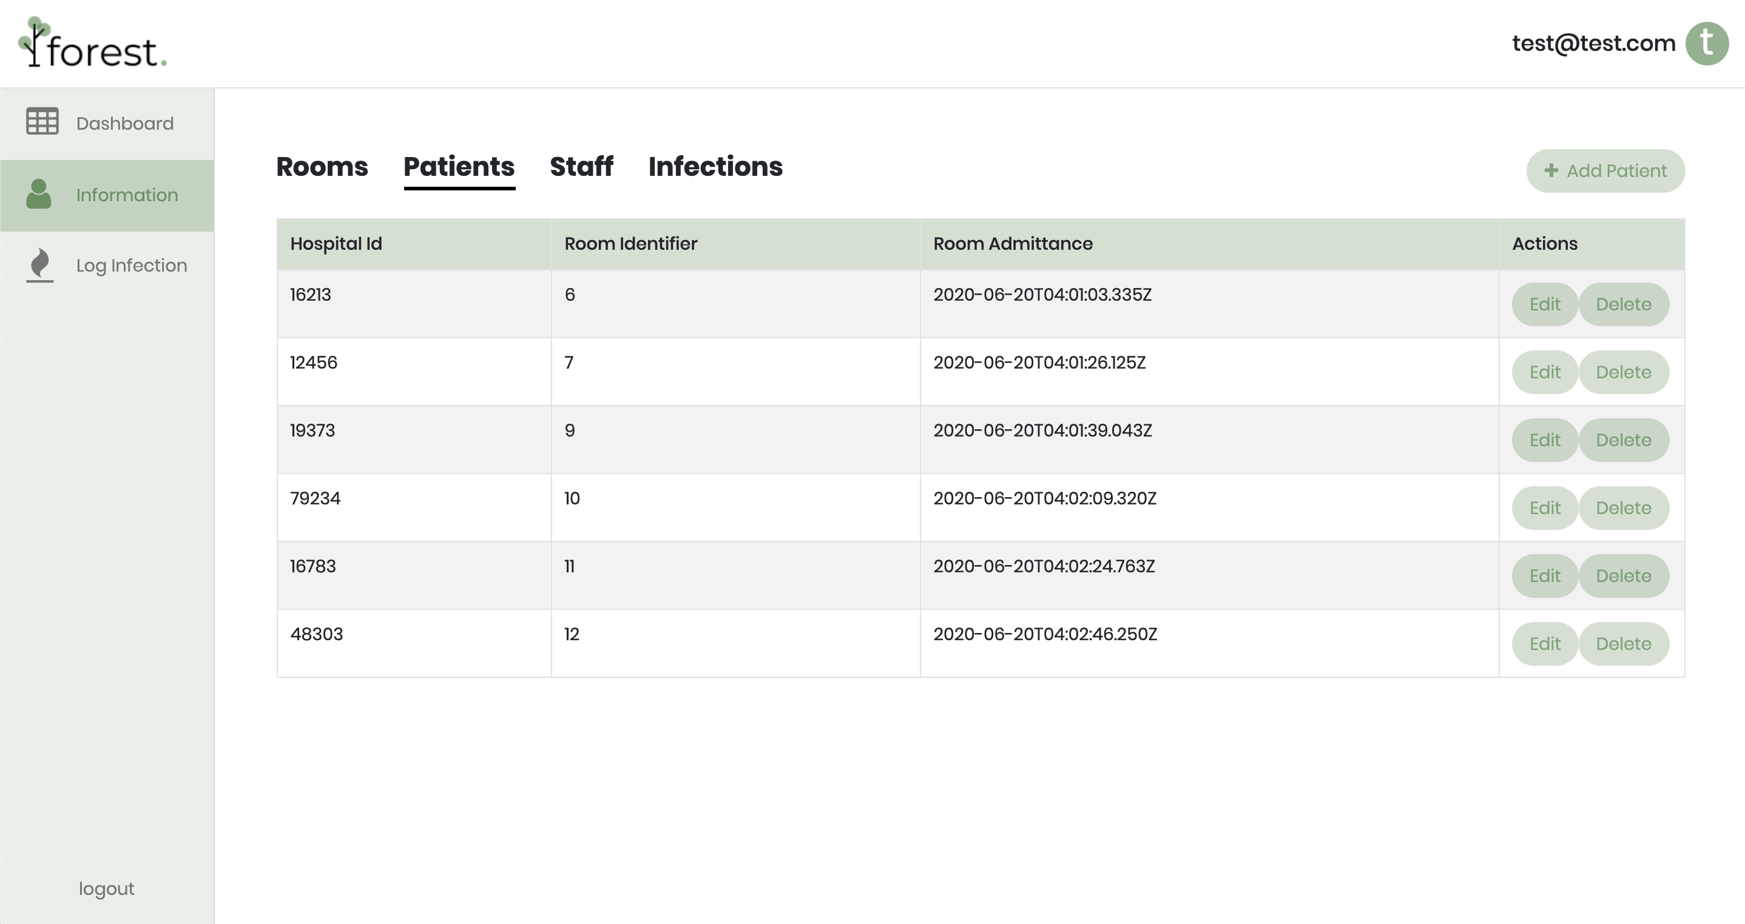1745x924 pixels.
Task: Delete patient 79234 in room 10
Action: 1623,507
